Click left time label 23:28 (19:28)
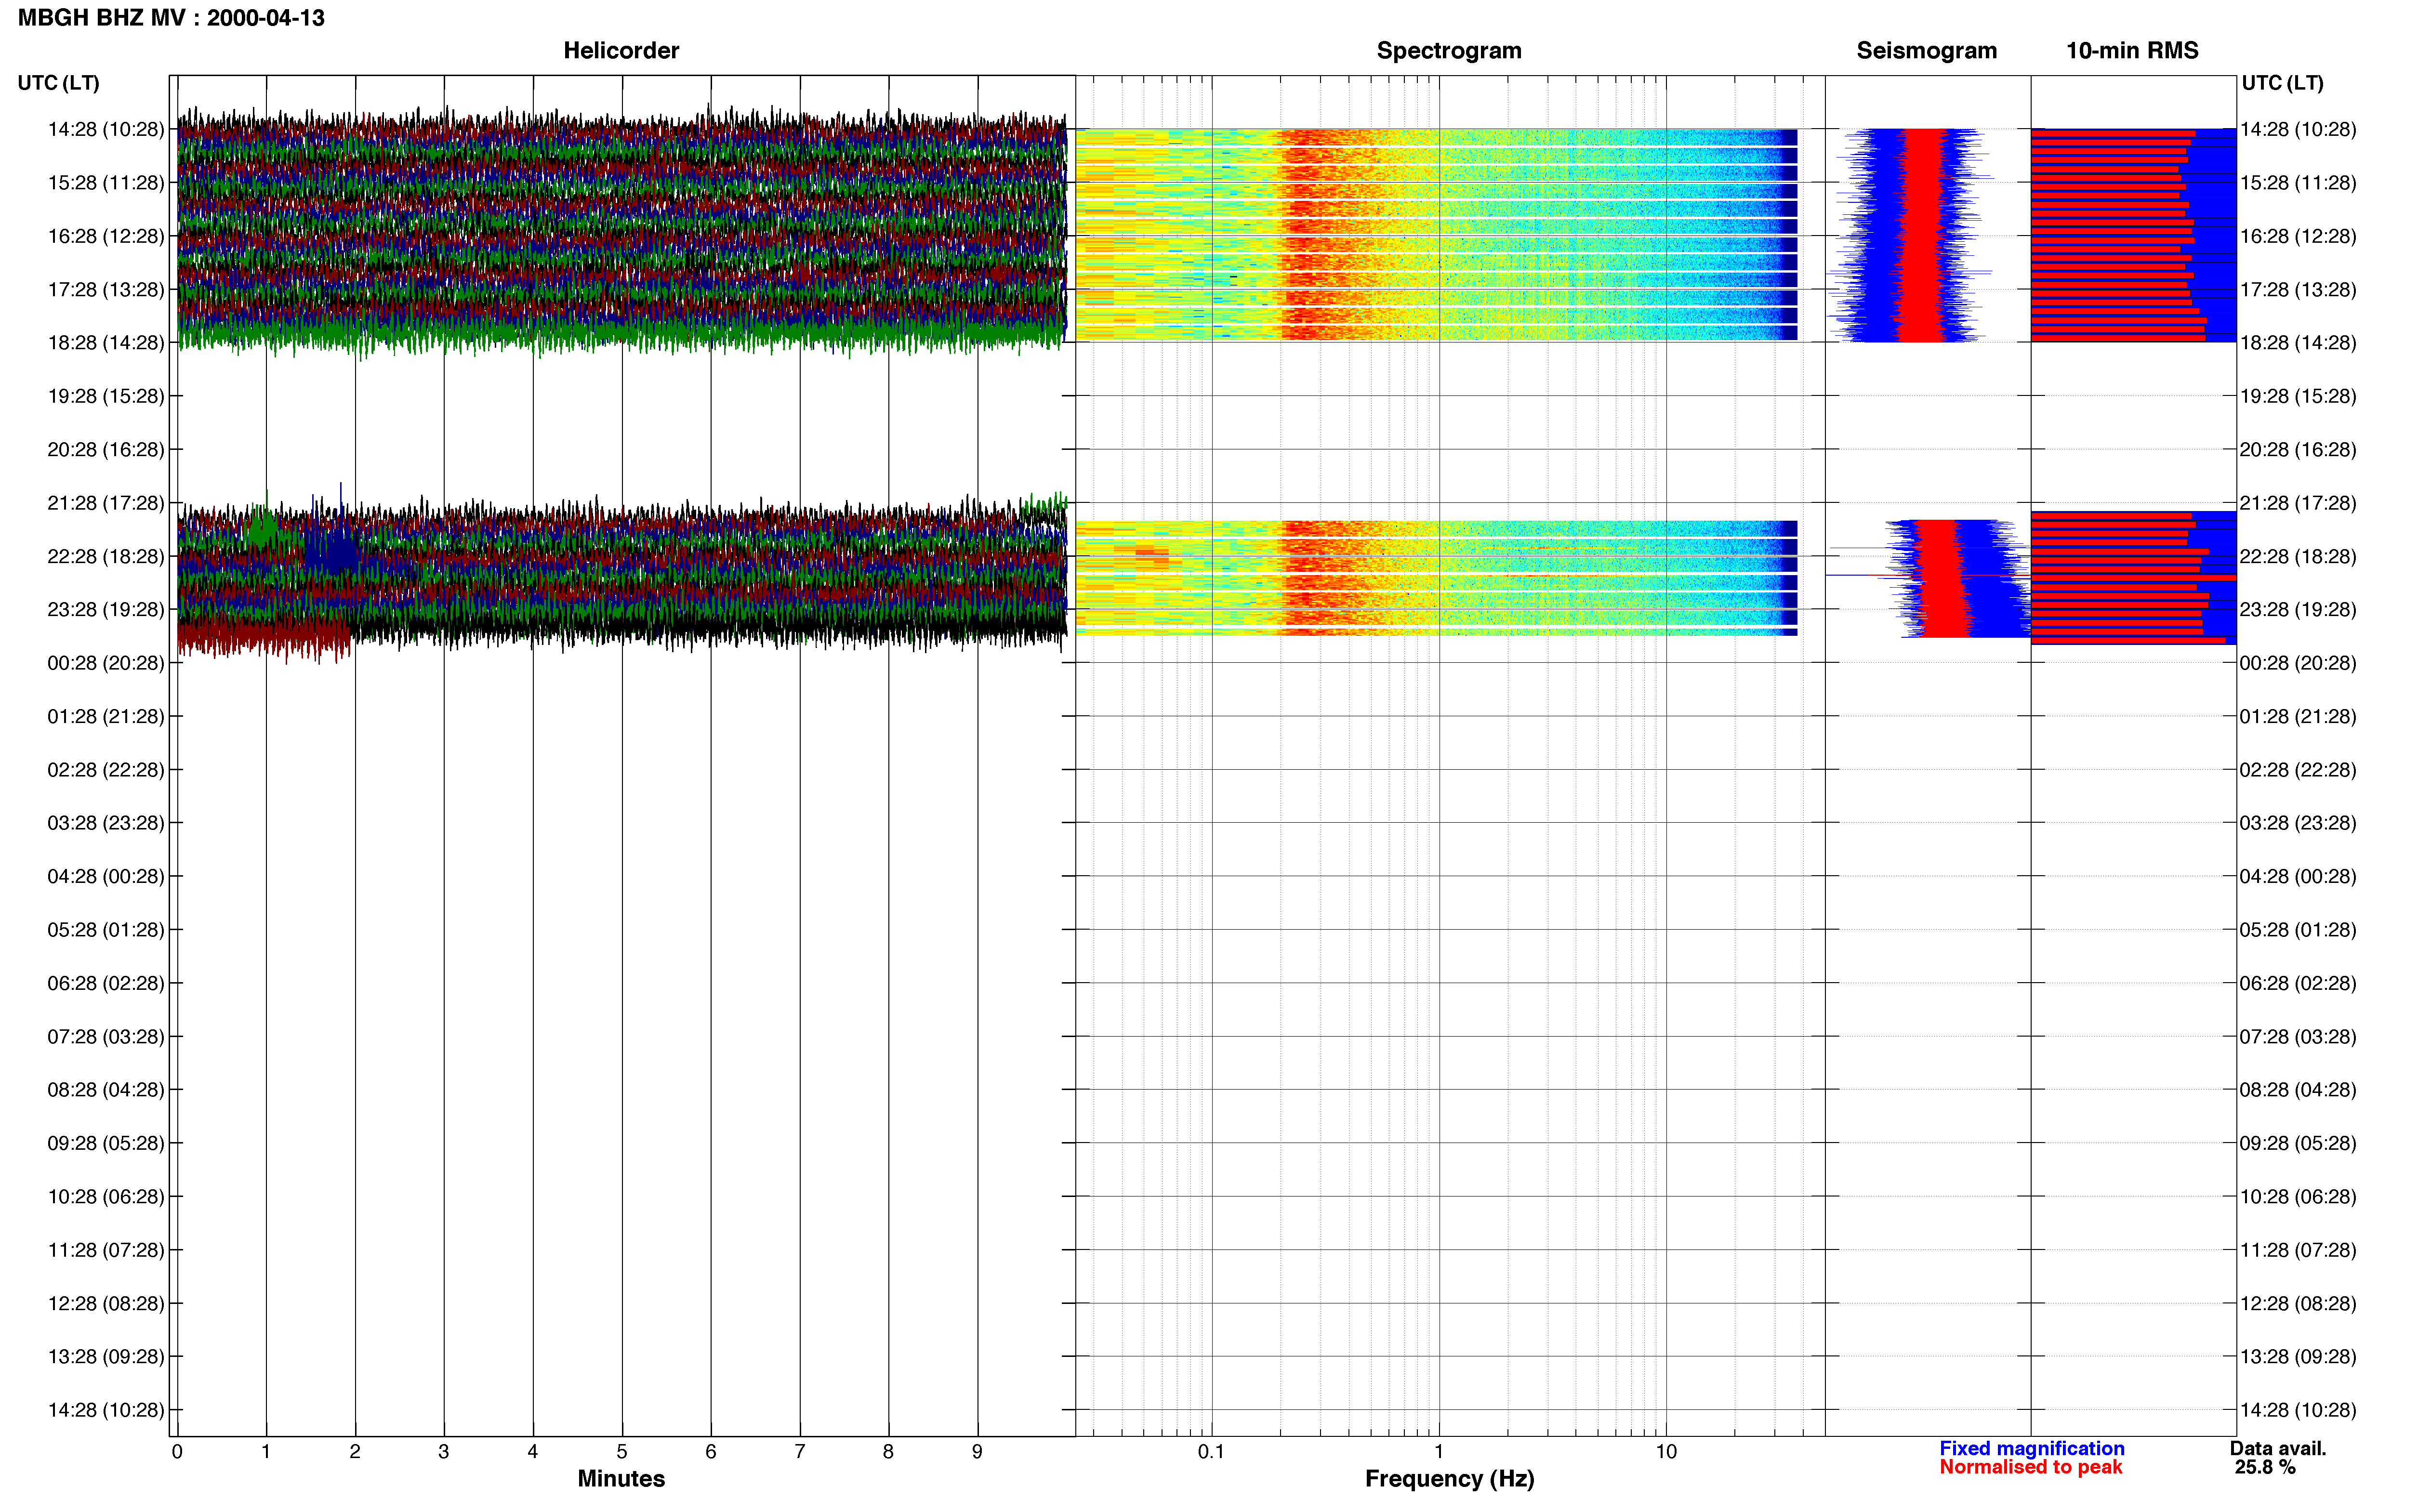The height and width of the screenshot is (1512, 2418). (106, 609)
